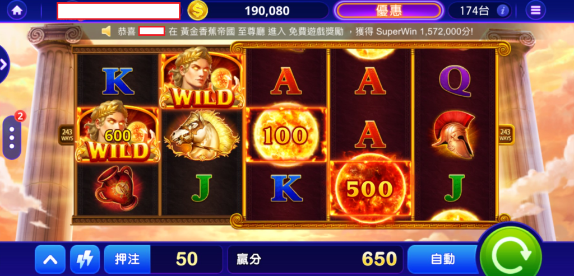The width and height of the screenshot is (574, 276).
Task: Tap the golden horse symbol
Action: tap(202, 135)
